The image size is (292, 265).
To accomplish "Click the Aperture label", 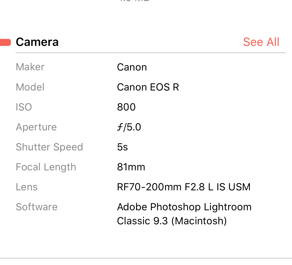I will coord(36,127).
